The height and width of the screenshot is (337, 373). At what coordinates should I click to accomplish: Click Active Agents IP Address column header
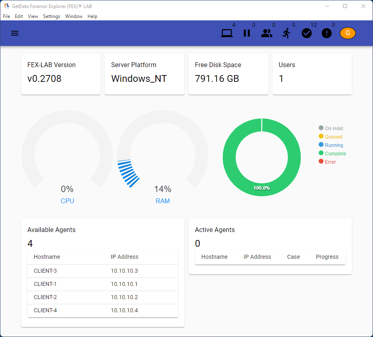click(x=257, y=257)
